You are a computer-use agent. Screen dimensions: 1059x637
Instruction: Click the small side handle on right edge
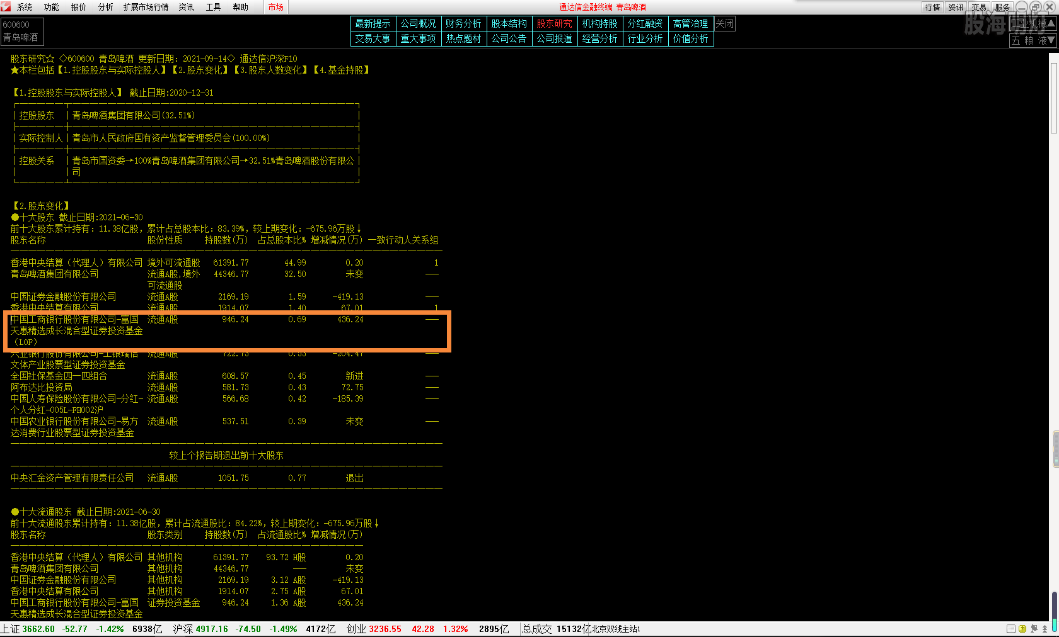pos(1056,449)
